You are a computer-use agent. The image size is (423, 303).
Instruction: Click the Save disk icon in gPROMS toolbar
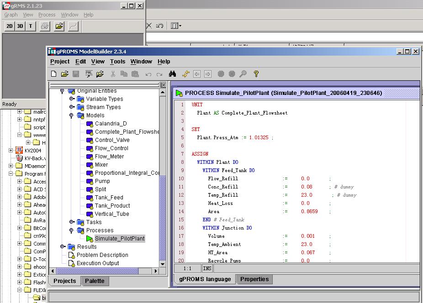(76, 74)
